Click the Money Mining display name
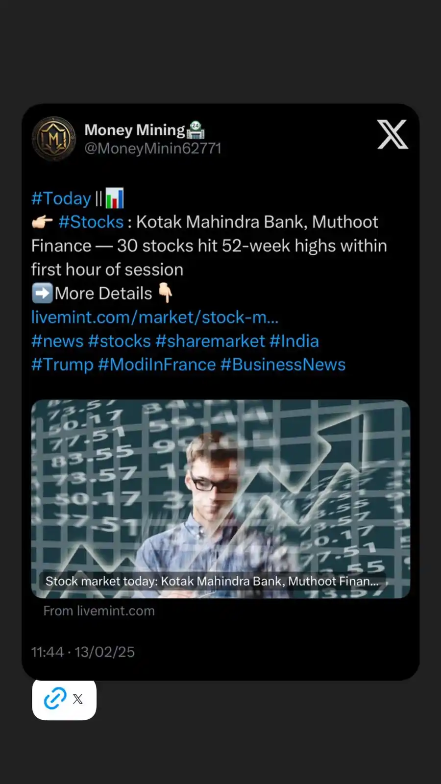This screenshot has height=784, width=441. coord(135,129)
